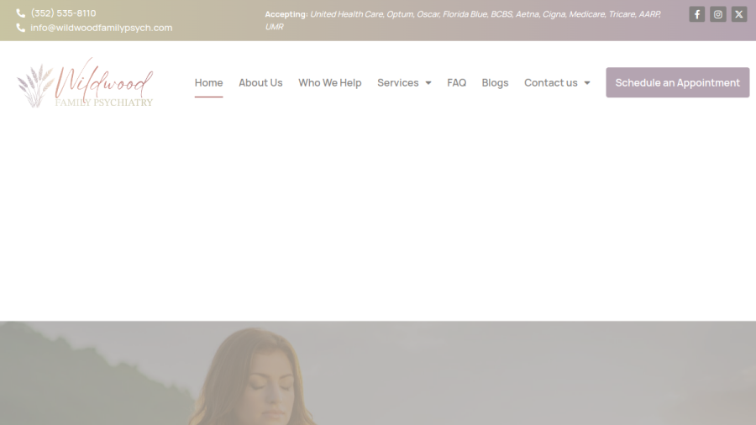Open the X (Twitter) social icon
The image size is (756, 425).
pyautogui.click(x=739, y=14)
